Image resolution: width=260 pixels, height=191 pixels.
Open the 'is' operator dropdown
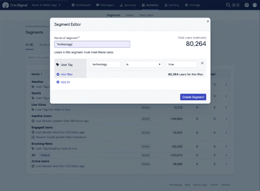tap(143, 65)
